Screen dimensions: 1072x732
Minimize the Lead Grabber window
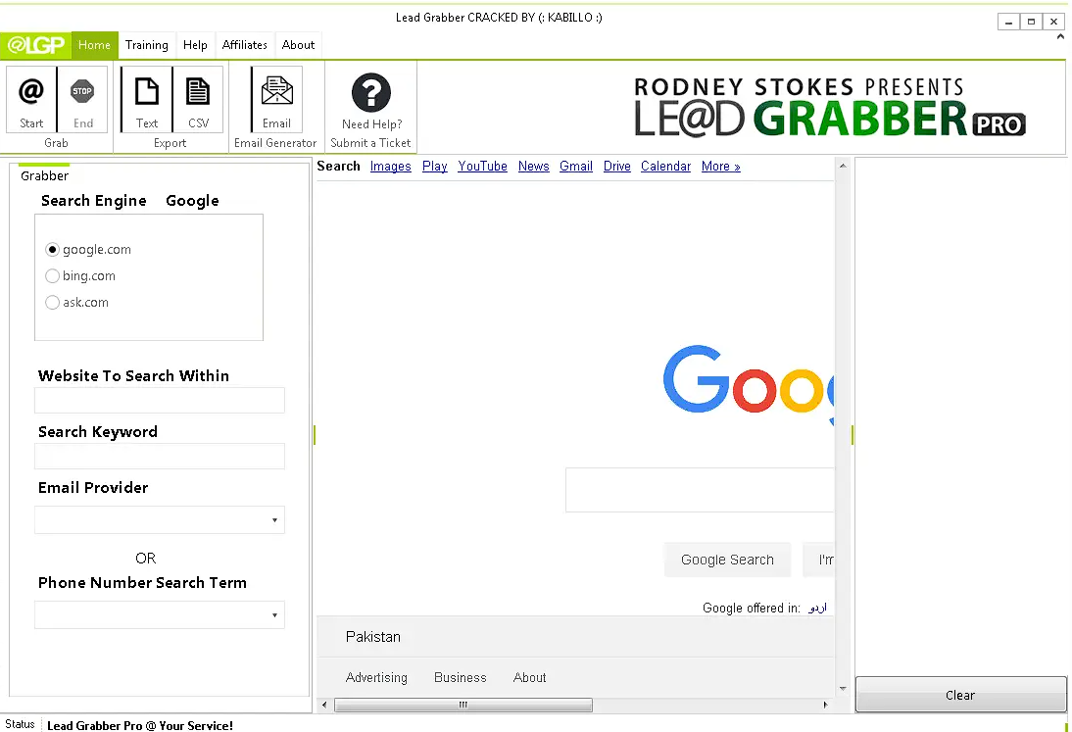pos(1008,22)
